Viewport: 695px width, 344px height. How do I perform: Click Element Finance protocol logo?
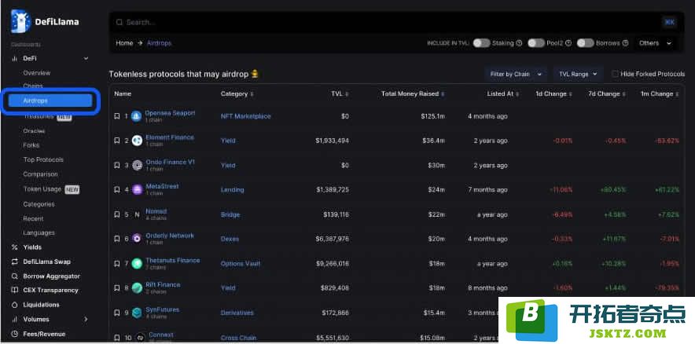[137, 141]
